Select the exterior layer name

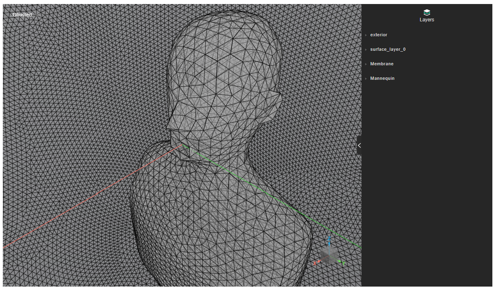click(x=378, y=35)
